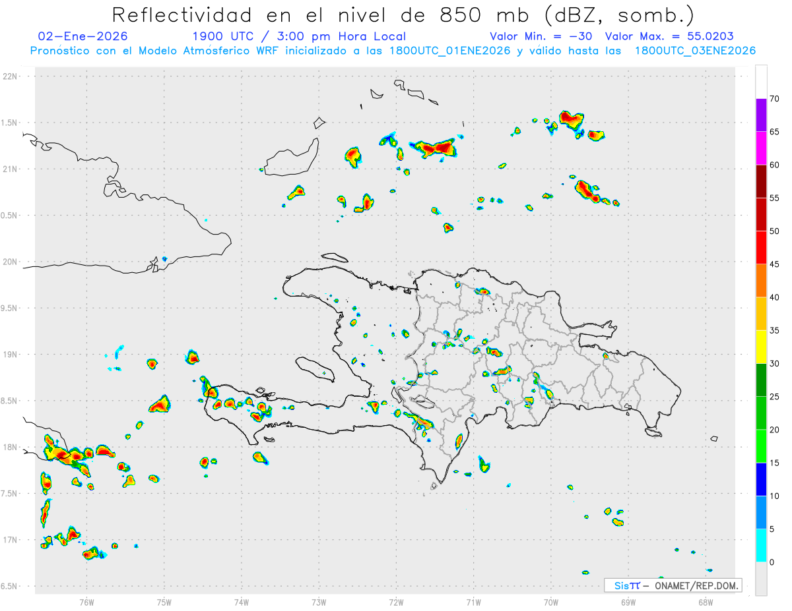
Task: Click the longitude axis label '71W'
Action: (473, 601)
